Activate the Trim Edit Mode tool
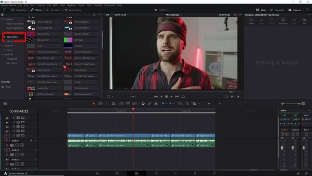 (100, 104)
